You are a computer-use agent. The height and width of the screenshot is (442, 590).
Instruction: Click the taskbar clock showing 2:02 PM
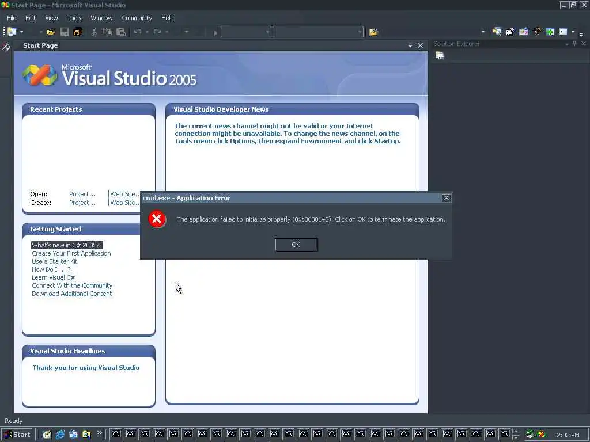tap(568, 435)
